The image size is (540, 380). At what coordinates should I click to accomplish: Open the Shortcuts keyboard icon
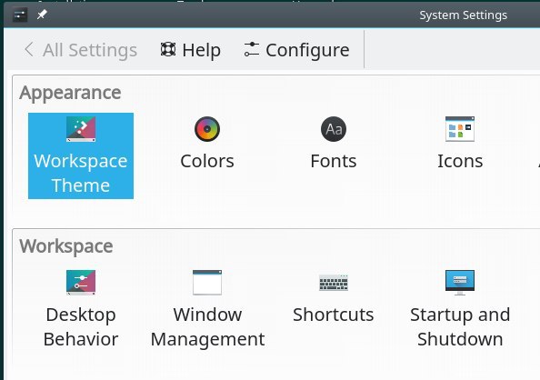pos(334,283)
